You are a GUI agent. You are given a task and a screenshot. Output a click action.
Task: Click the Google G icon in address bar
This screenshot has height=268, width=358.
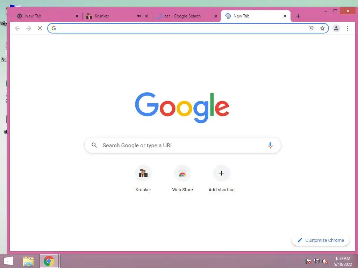point(54,28)
